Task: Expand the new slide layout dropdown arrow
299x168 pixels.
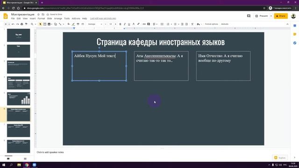Action: tap(9, 24)
